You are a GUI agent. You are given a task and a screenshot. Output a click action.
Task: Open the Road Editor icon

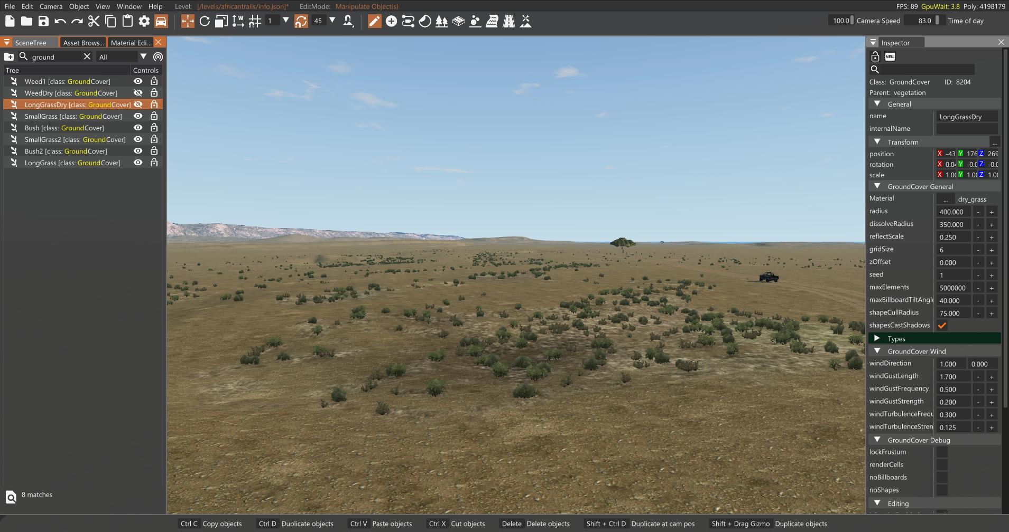point(509,21)
